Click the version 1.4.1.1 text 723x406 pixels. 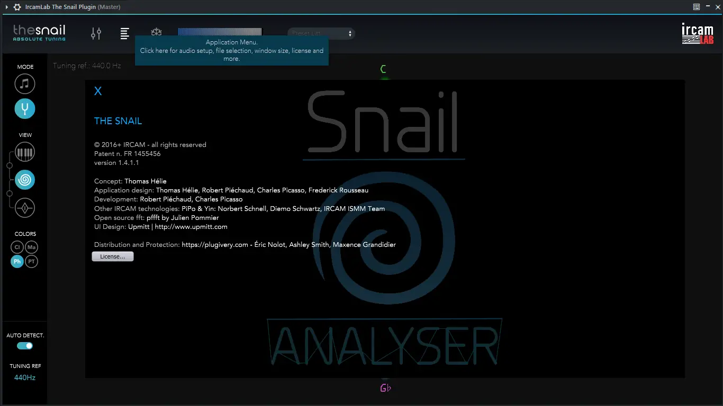(116, 163)
